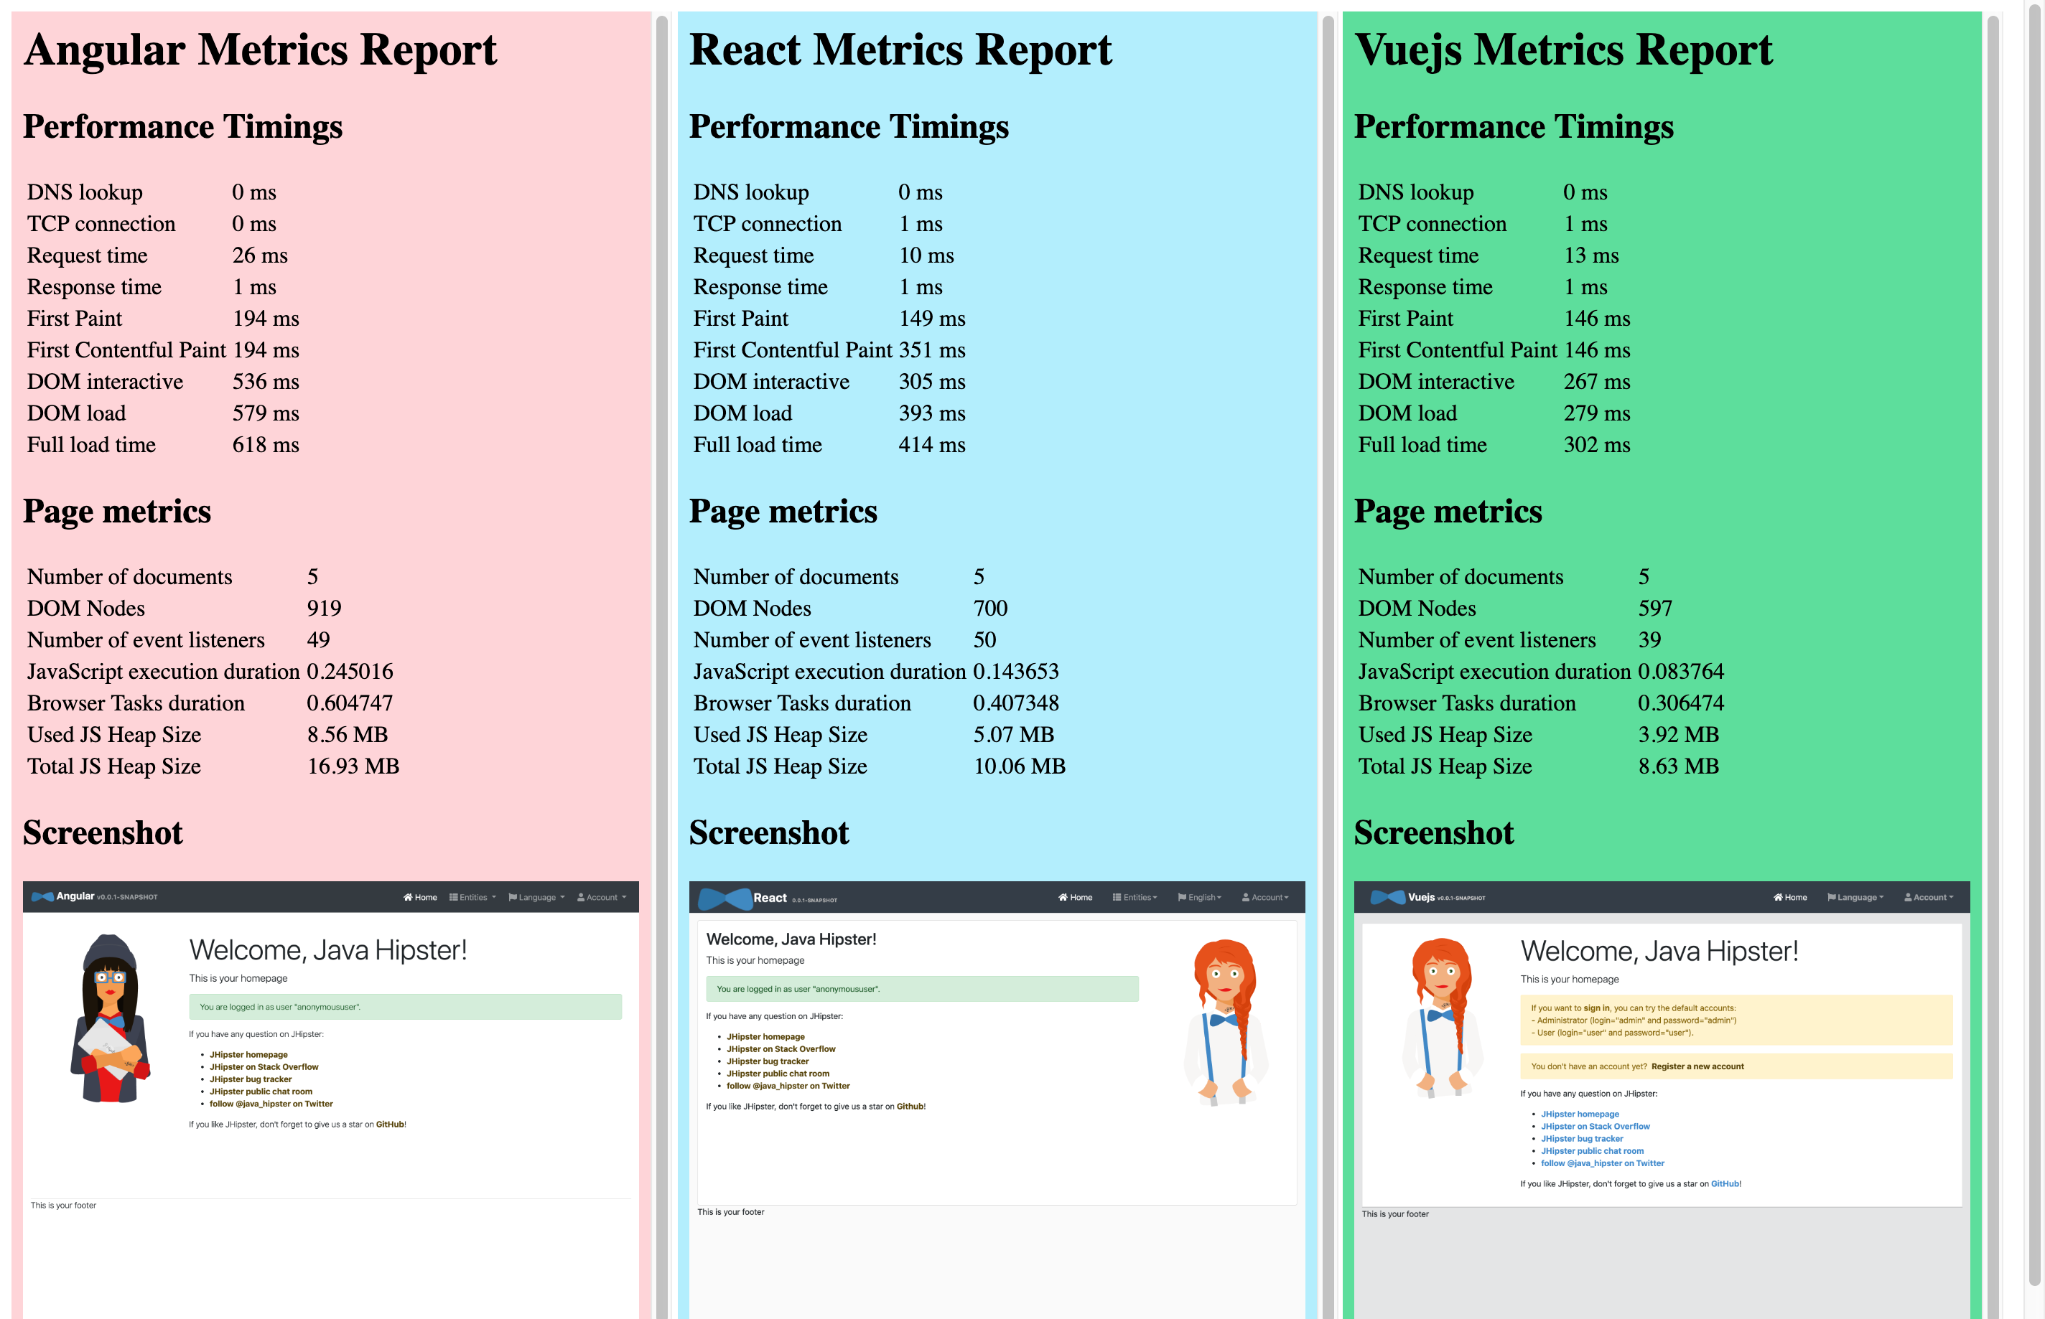
Task: Open Language menu in Angular navbar
Action: pyautogui.click(x=536, y=898)
